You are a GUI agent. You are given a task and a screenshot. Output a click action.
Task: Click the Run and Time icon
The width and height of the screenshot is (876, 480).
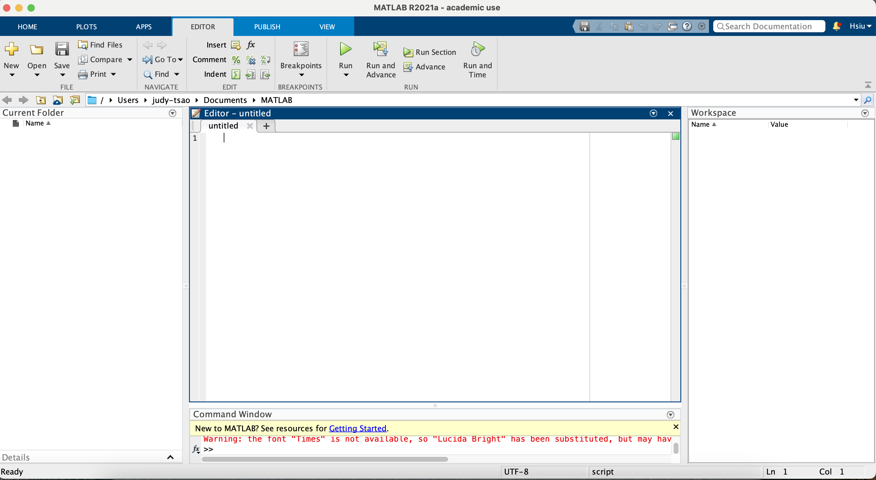tap(477, 49)
